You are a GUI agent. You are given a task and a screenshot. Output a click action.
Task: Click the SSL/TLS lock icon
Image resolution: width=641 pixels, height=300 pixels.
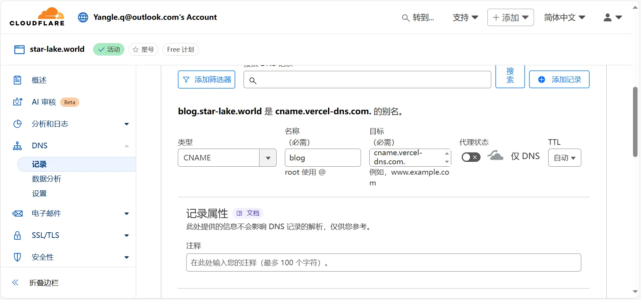[x=17, y=235]
